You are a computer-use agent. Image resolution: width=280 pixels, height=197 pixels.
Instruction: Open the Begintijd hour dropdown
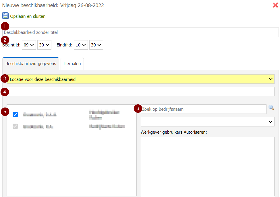(29, 45)
